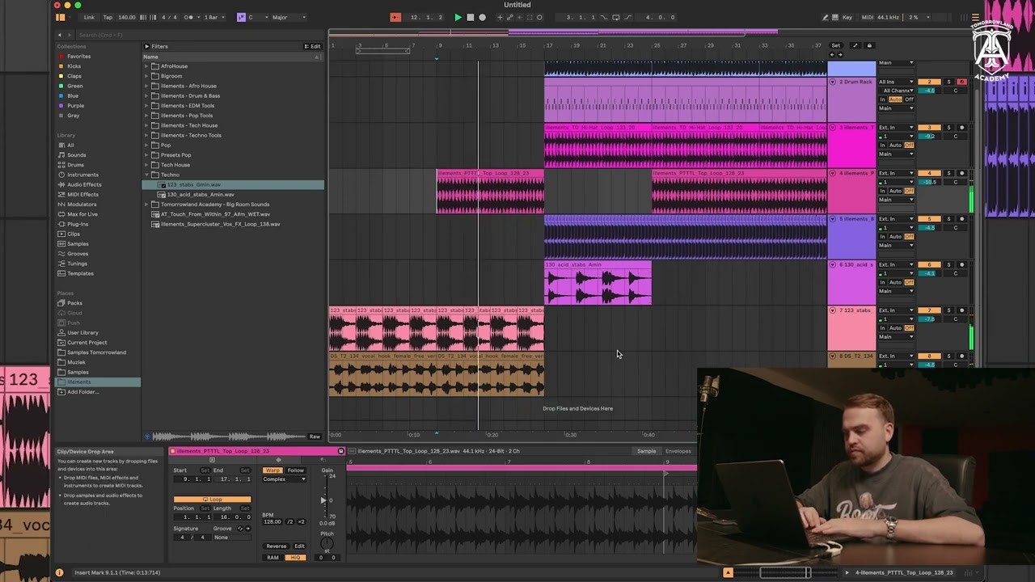Expand illements - Tech House folder
This screenshot has width=1035, height=582.
pyautogui.click(x=147, y=125)
